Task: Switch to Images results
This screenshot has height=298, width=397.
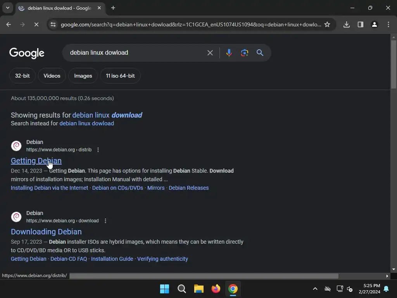Action: [x=83, y=76]
